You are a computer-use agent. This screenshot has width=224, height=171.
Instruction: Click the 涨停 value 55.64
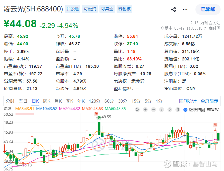[x=133, y=36]
